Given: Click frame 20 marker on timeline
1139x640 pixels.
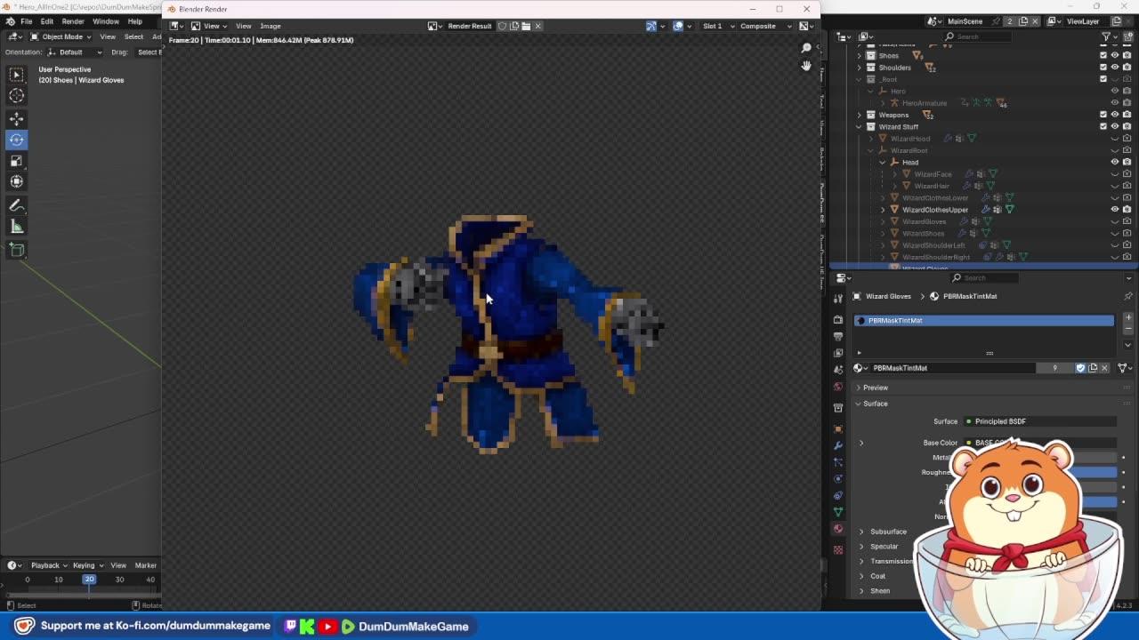Looking at the screenshot, I should pyautogui.click(x=89, y=580).
